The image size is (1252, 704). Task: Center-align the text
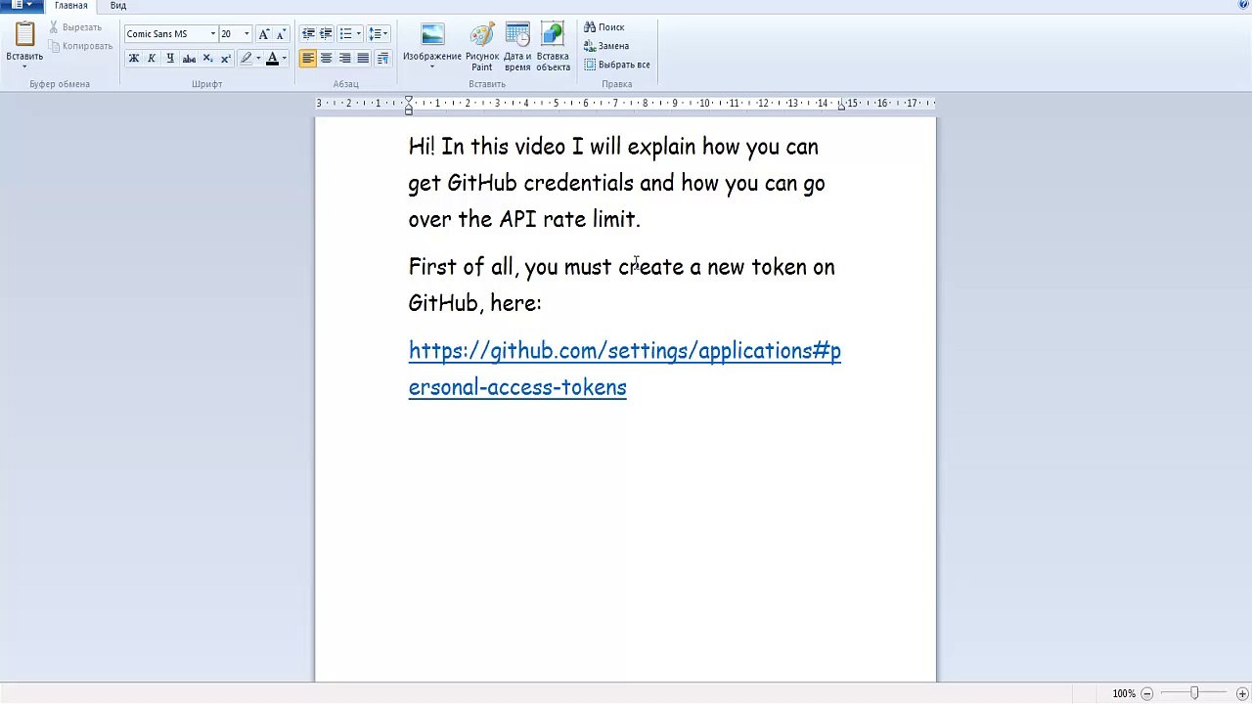point(327,59)
